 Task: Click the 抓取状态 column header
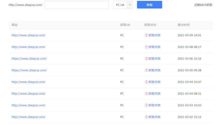click(150, 25)
